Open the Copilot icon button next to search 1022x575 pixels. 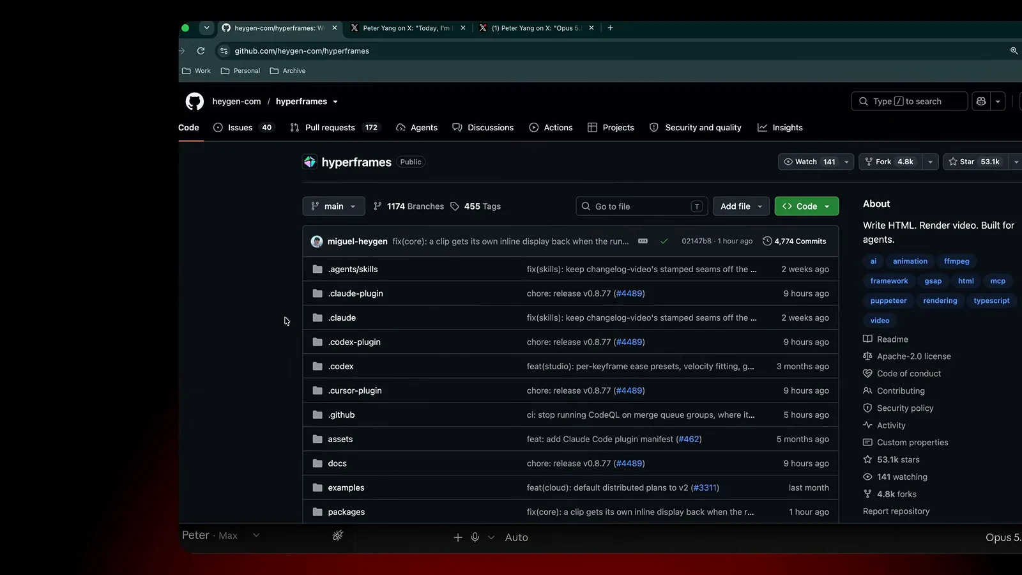[x=981, y=102]
